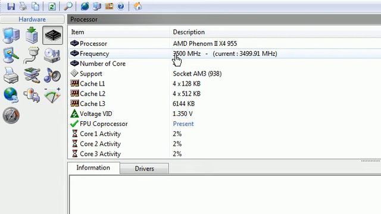Click the Save floppy disk toolbar icon
Image resolution: width=381 pixels, height=214 pixels.
click(x=11, y=7)
